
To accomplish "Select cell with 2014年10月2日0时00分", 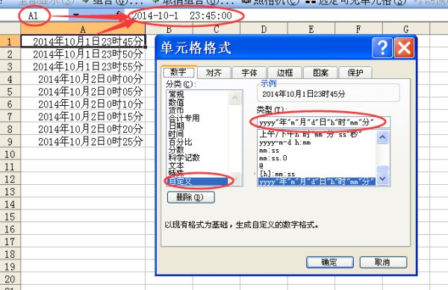I will point(83,79).
